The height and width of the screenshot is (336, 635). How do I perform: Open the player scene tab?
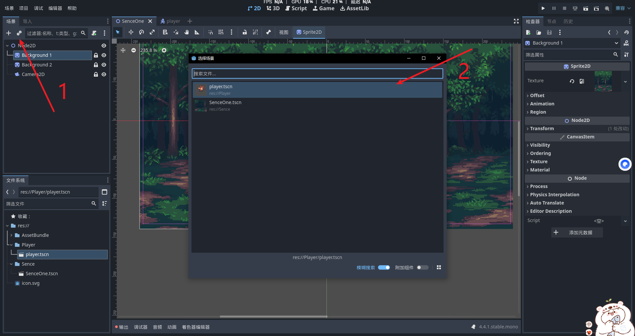click(x=170, y=21)
